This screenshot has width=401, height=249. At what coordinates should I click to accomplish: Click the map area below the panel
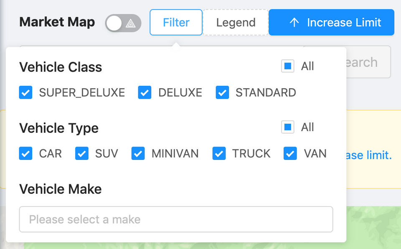372,225
